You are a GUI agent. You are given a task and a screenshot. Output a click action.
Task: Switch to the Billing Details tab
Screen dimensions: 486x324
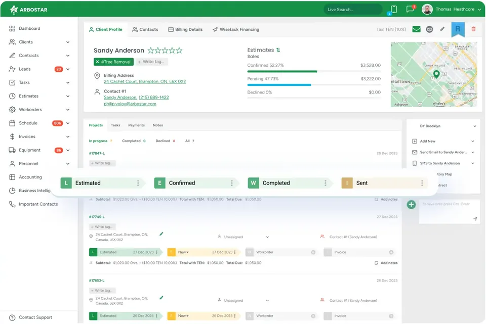pyautogui.click(x=185, y=29)
